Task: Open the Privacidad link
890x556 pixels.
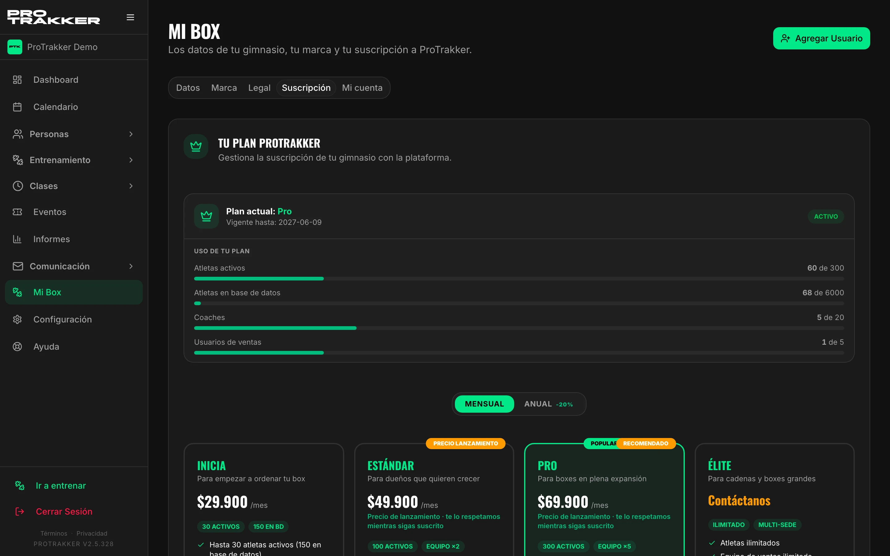Action: pos(92,533)
